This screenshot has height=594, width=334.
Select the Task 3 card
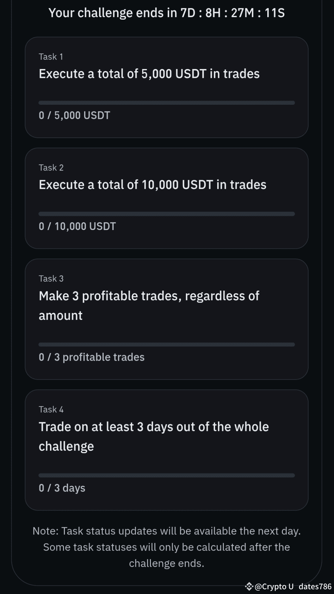coord(167,319)
